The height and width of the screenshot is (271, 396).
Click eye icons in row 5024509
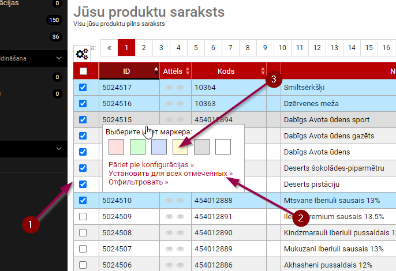[x=175, y=217]
